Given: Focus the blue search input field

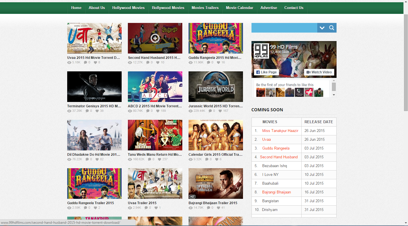Looking at the screenshot, I should pos(284,28).
